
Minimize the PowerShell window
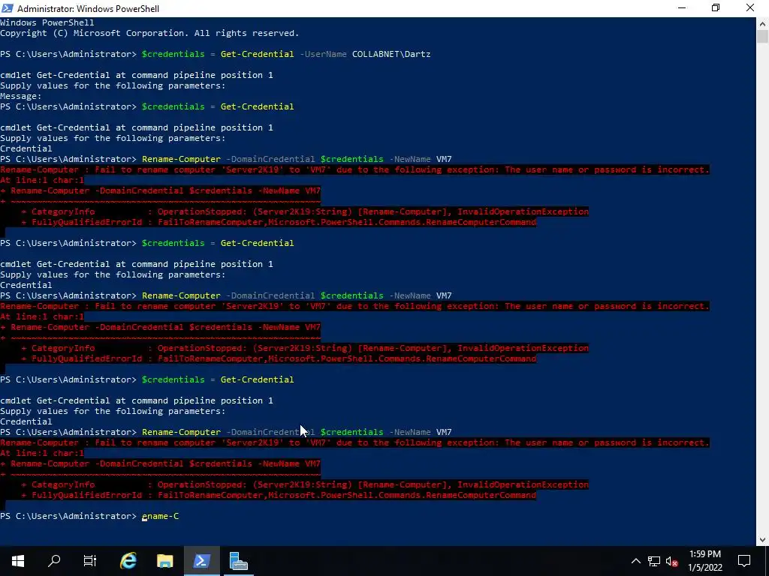click(x=682, y=8)
